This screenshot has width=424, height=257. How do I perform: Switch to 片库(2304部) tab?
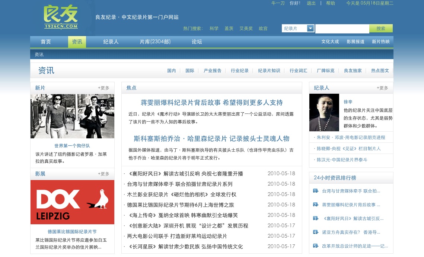point(155,42)
